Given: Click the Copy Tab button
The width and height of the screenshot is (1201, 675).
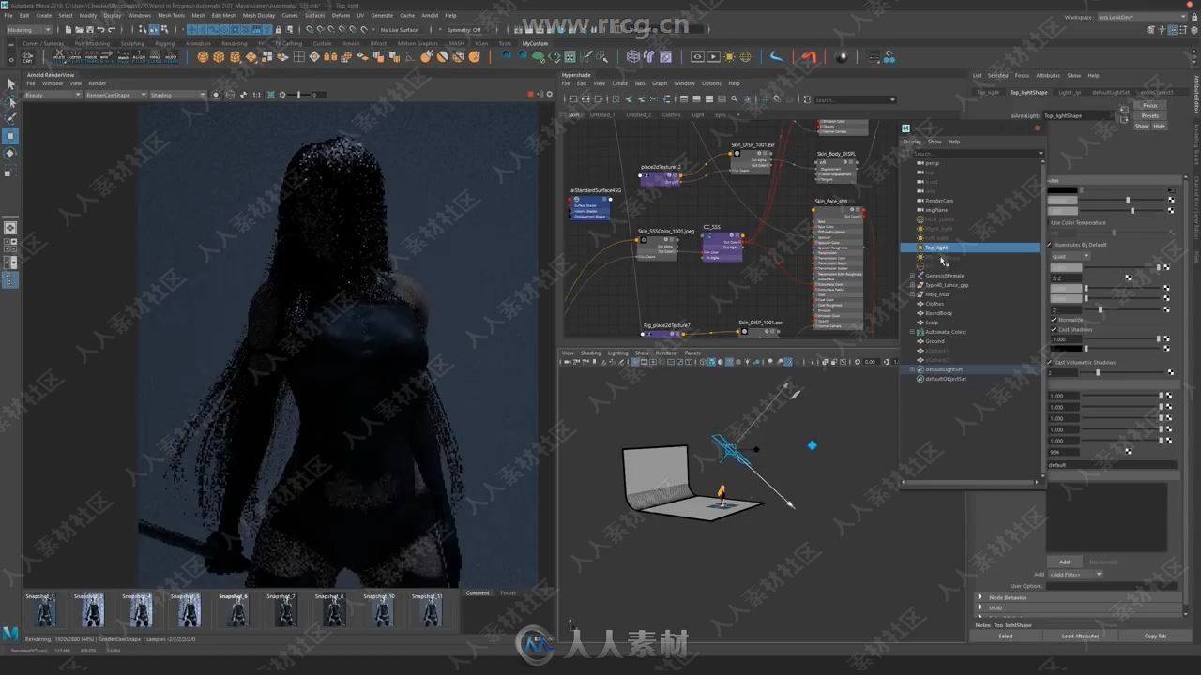Looking at the screenshot, I should pos(1155,637).
